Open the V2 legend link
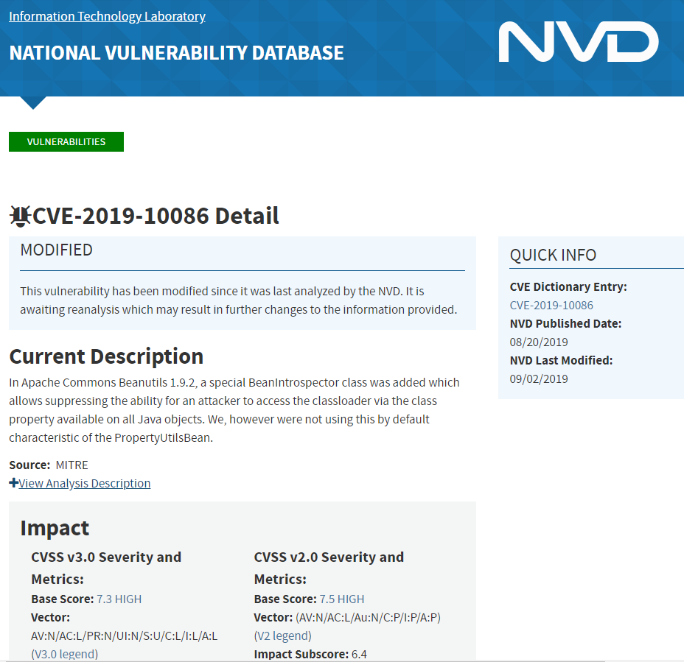The height and width of the screenshot is (662, 684). tap(283, 635)
